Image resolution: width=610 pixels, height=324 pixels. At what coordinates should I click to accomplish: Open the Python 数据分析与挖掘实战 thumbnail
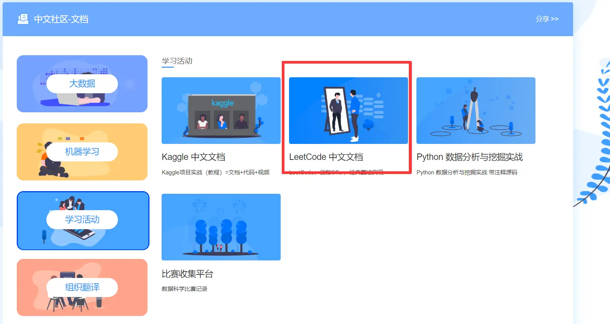click(x=476, y=110)
